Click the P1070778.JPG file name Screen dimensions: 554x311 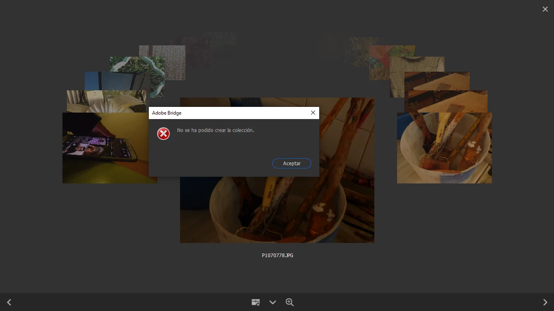[x=277, y=256]
